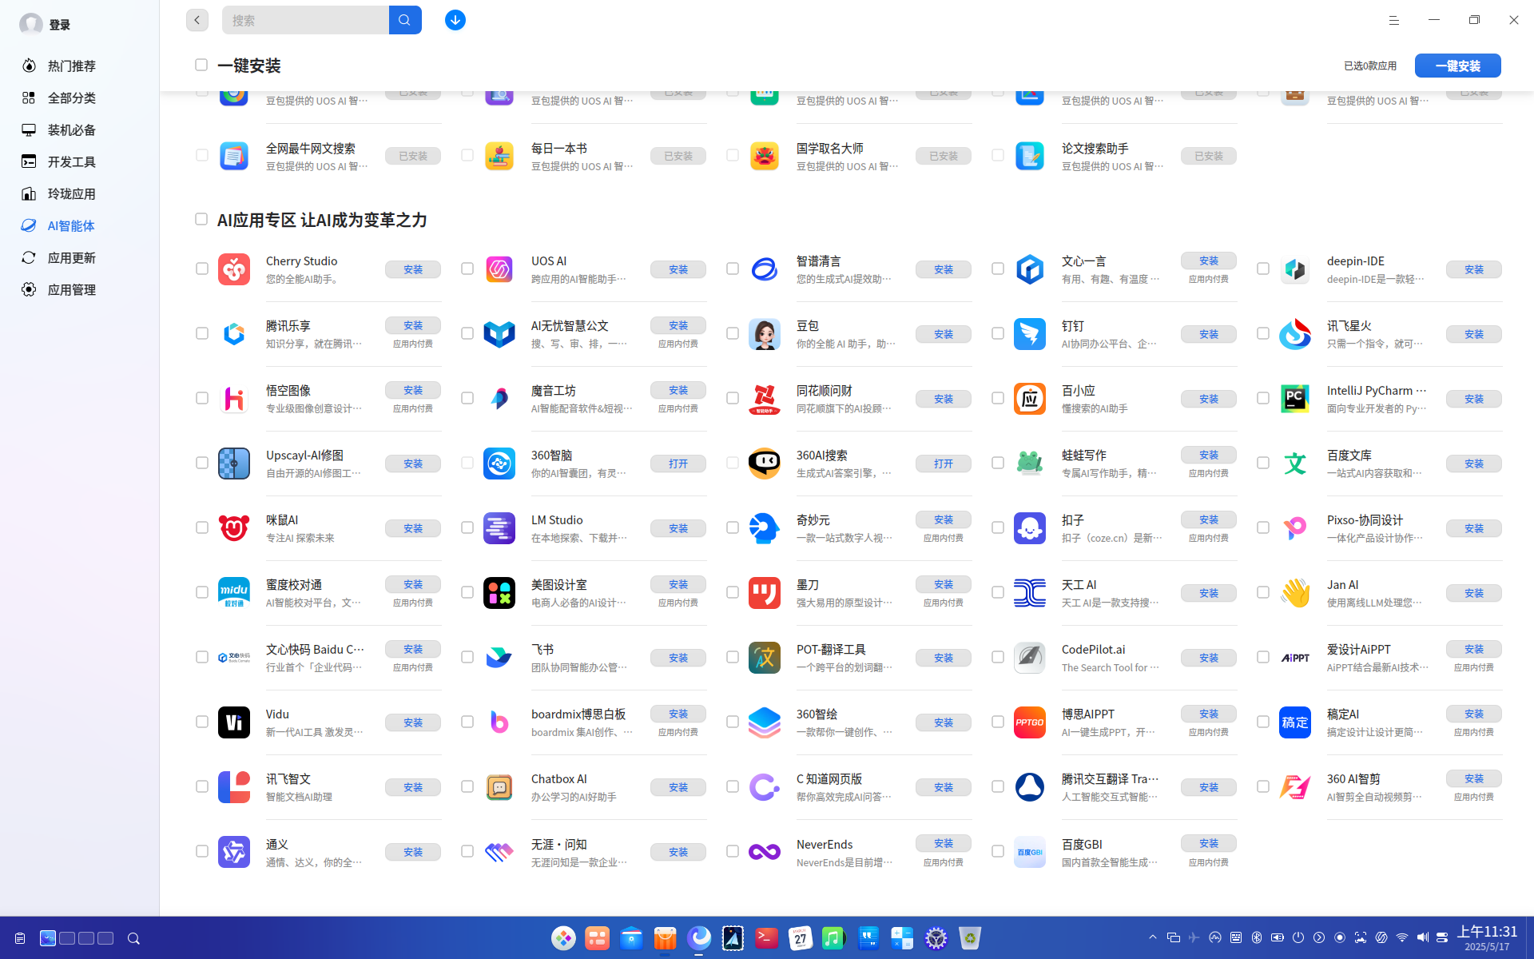Tick the AI应用专区 section checkbox
This screenshot has height=959, width=1534.
201,219
